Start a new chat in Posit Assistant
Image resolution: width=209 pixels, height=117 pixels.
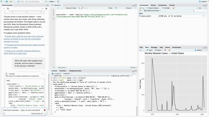pyautogui.click(x=4, y=9)
